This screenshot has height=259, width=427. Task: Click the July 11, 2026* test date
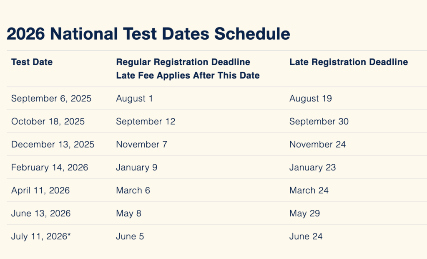[41, 236]
